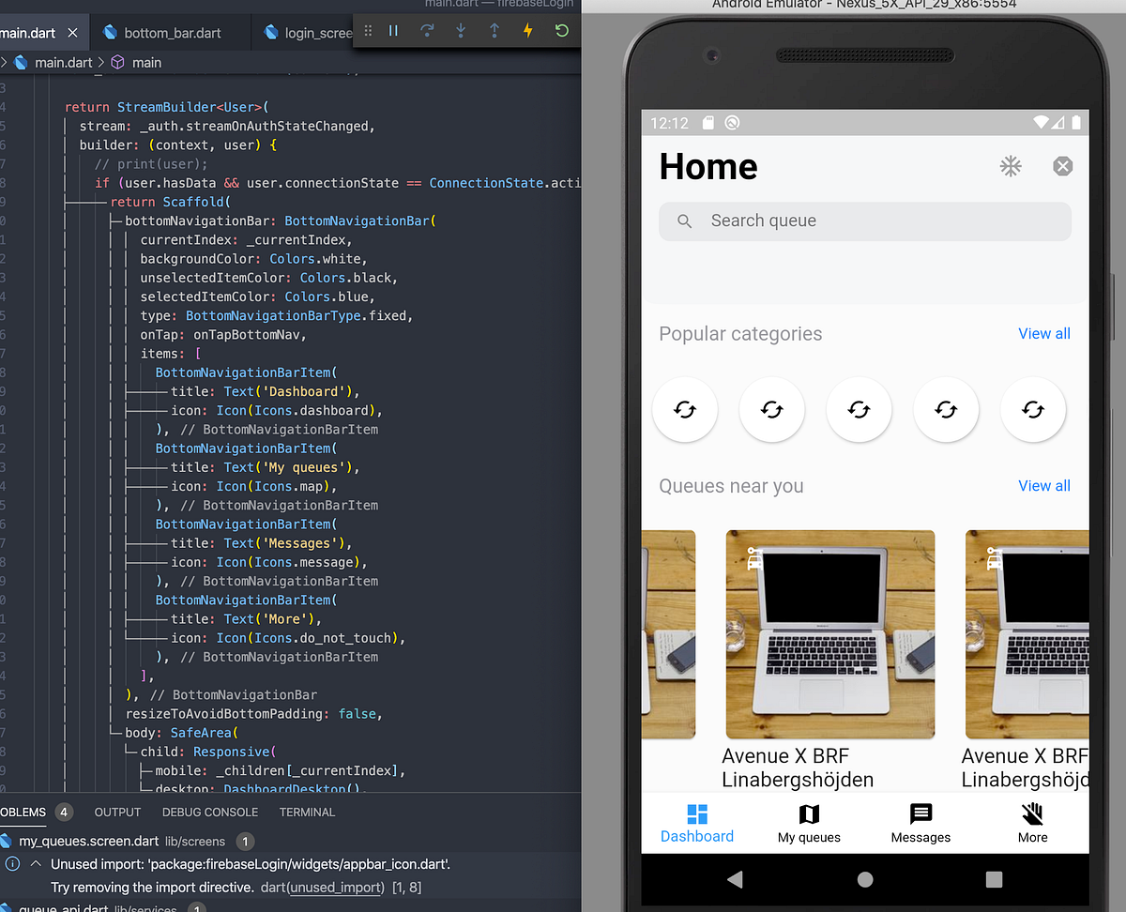Restart the debug session with the green restart icon
The height and width of the screenshot is (912, 1126).
pos(561,30)
